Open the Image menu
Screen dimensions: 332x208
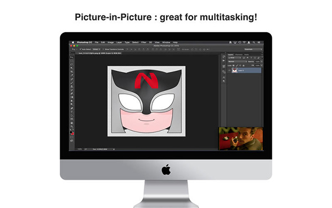point(110,42)
